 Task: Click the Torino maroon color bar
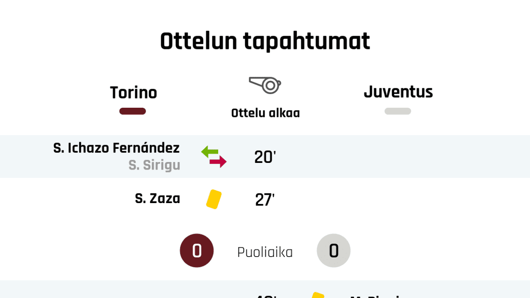coord(132,111)
